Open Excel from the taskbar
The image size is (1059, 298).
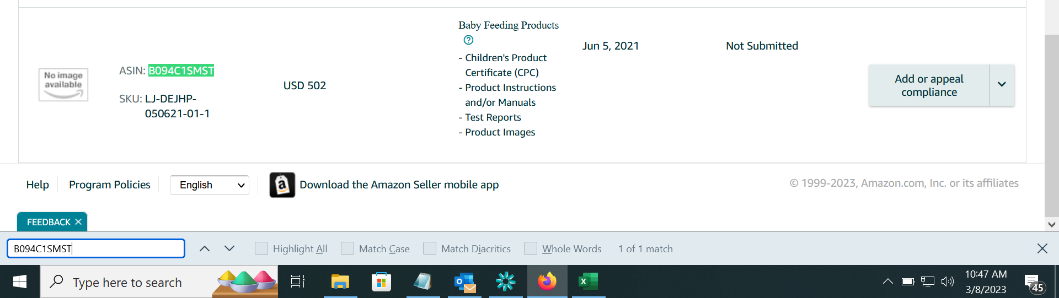click(588, 282)
